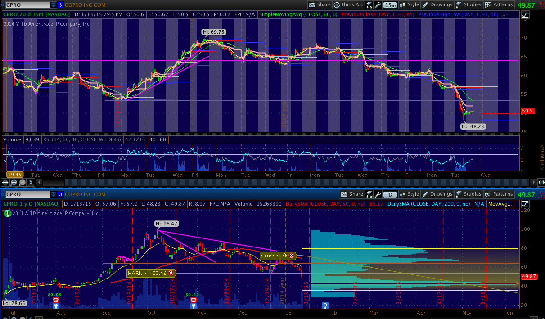The width and height of the screenshot is (545, 319).
Task: Click the blue info icon in lower chart
Action: click(x=325, y=306)
